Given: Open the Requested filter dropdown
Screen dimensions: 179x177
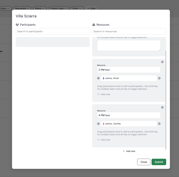Looking at the screenshot, I should pos(22,9).
